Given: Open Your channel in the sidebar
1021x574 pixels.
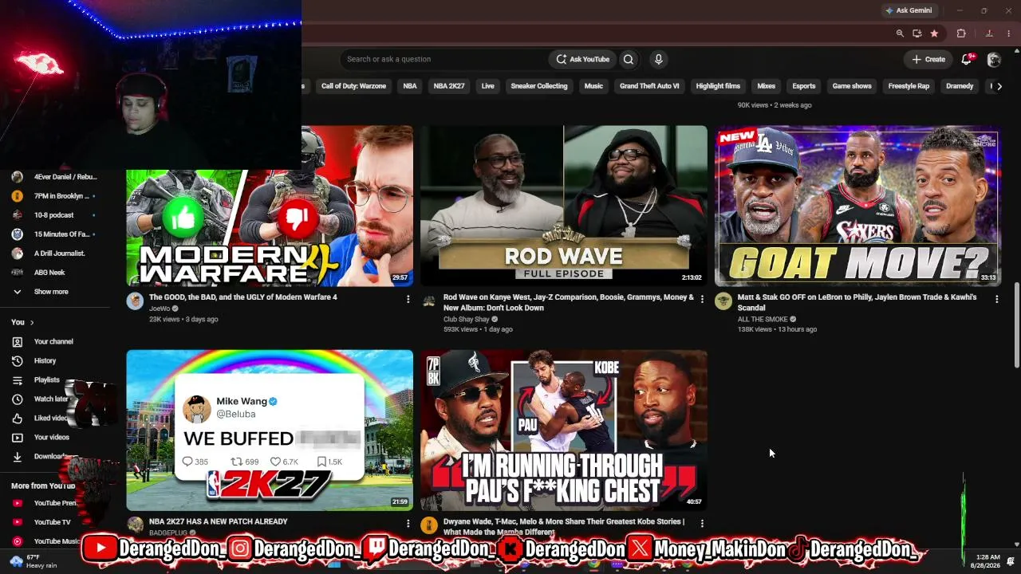Looking at the screenshot, I should pos(54,341).
